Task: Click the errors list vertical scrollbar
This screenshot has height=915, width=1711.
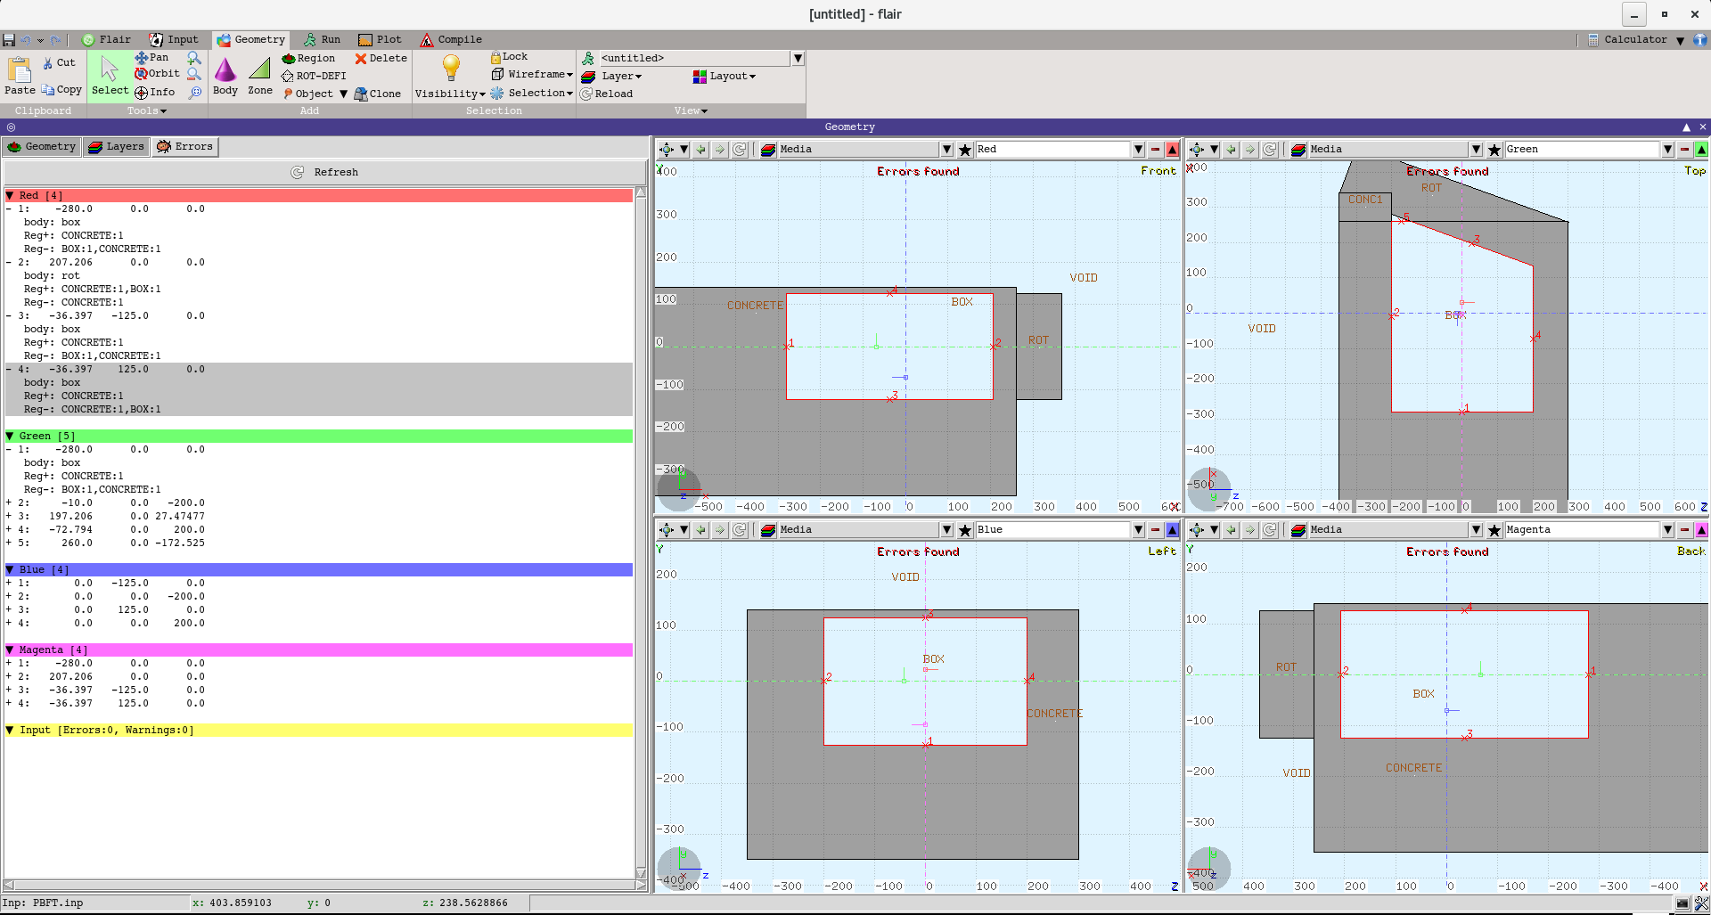Action: 641,533
